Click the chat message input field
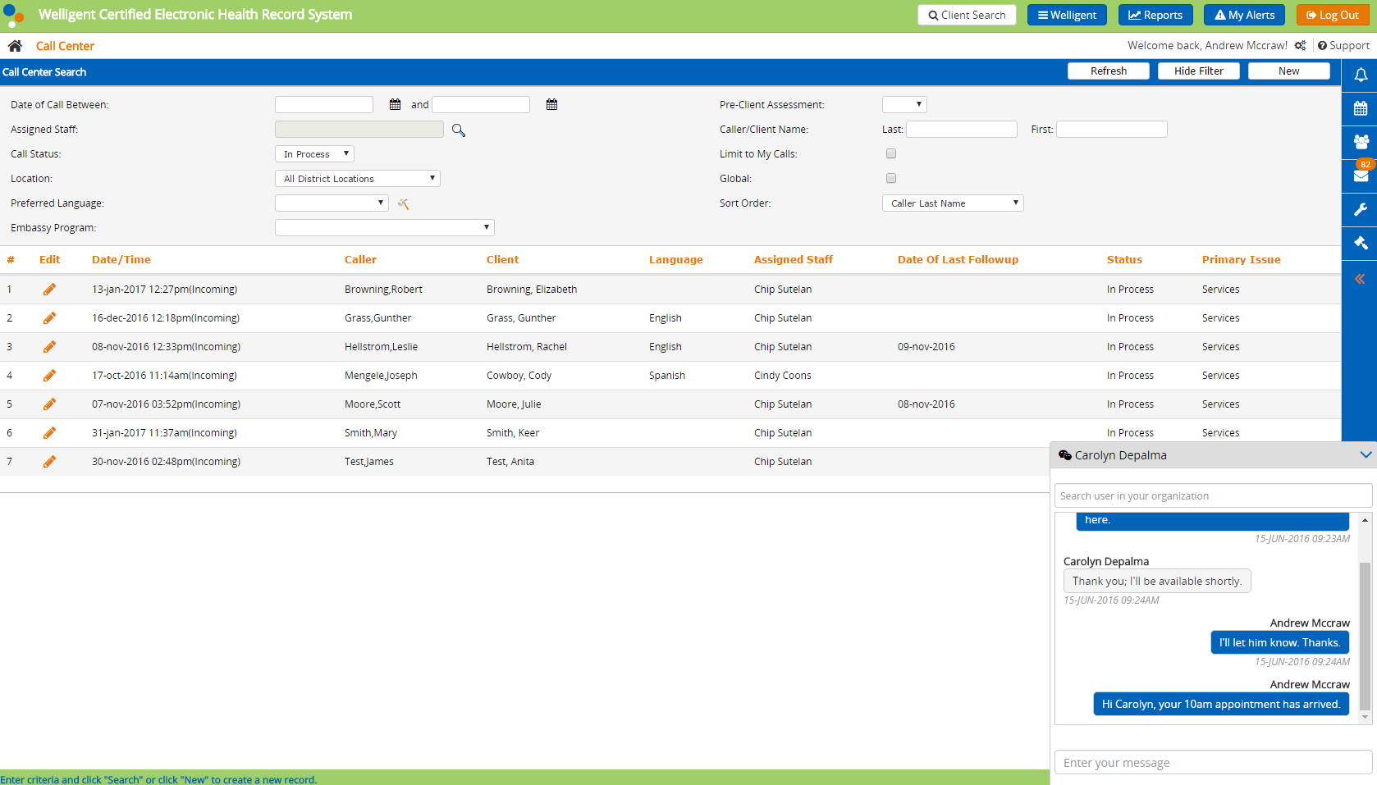1377x785 pixels. [1212, 763]
